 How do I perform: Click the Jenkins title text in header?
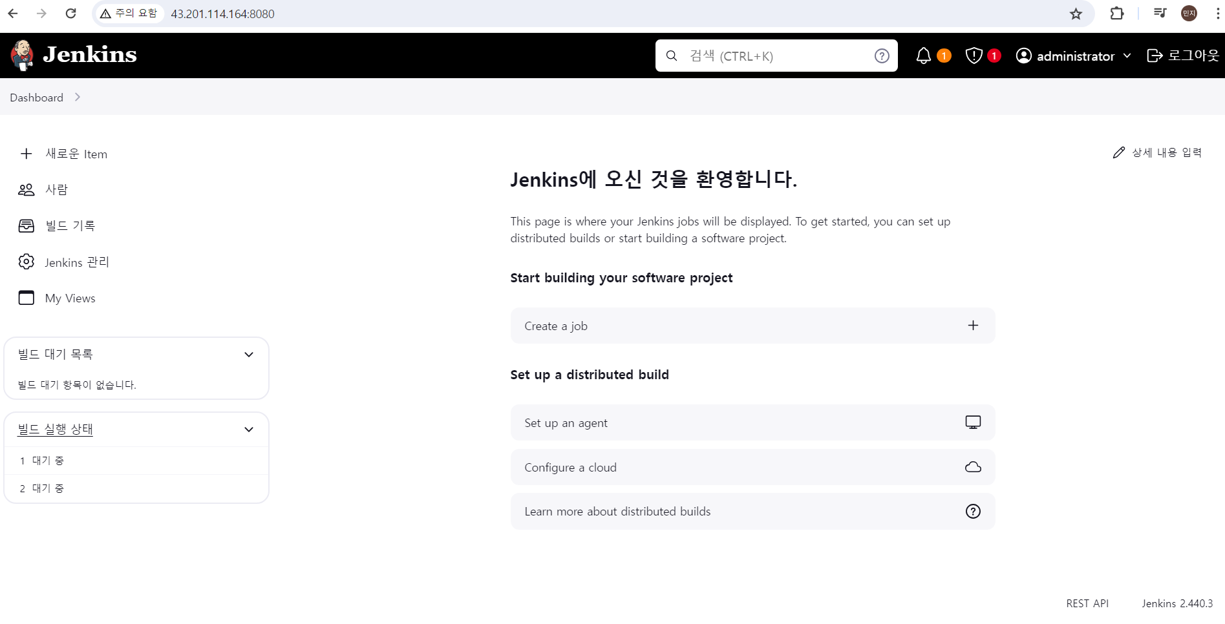tap(90, 55)
